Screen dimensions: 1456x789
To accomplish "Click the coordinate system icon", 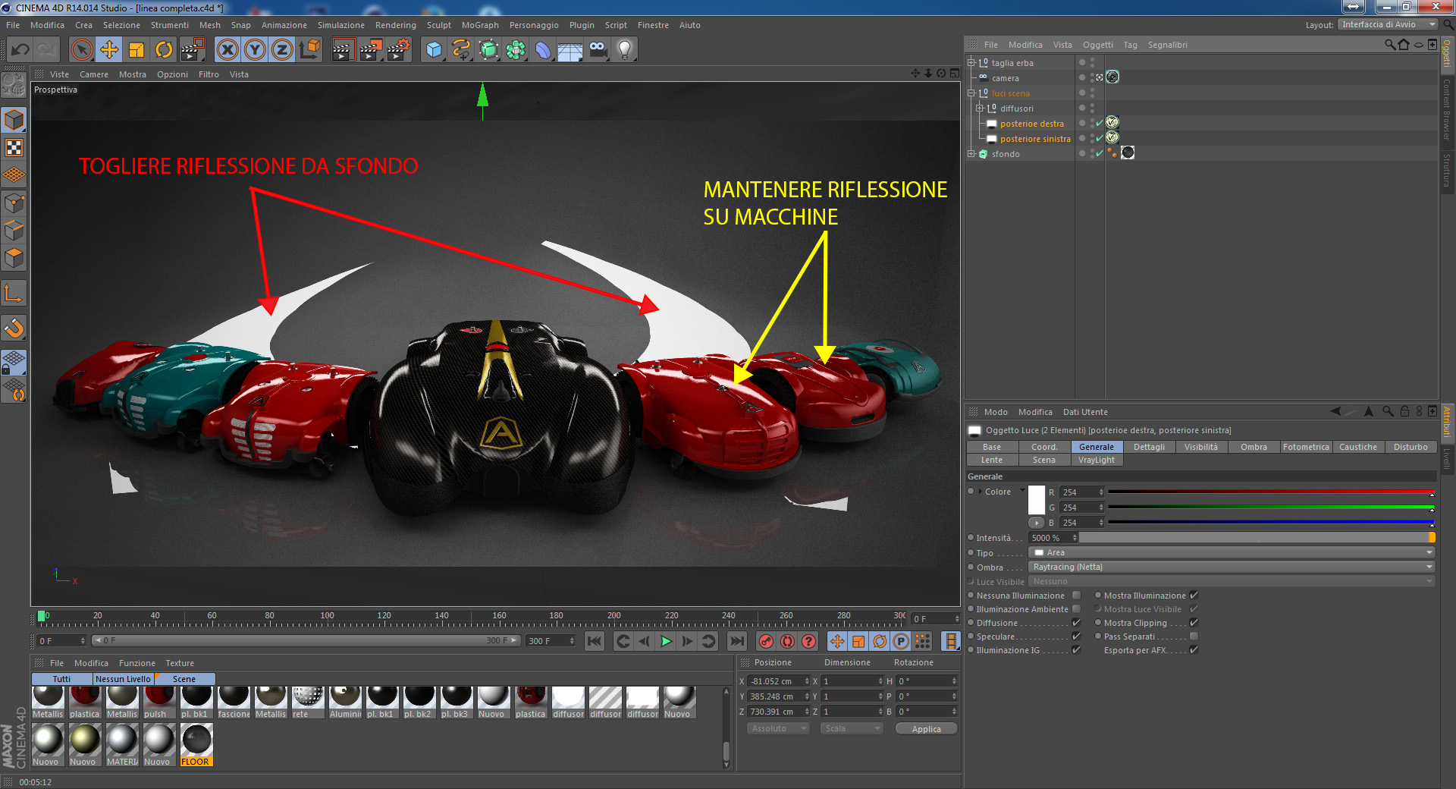I will [x=310, y=50].
